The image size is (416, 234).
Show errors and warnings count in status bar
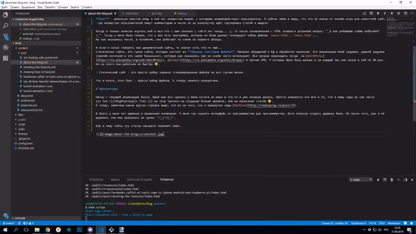29,223
